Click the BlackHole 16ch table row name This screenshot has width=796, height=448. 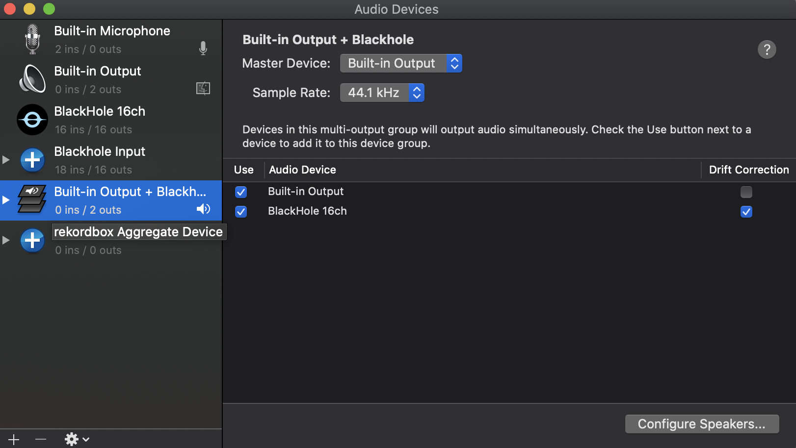coord(307,211)
